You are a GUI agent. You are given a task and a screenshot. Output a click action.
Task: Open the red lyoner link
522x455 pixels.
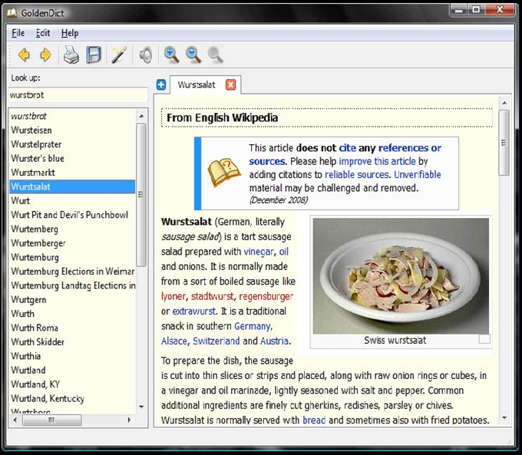pos(173,296)
